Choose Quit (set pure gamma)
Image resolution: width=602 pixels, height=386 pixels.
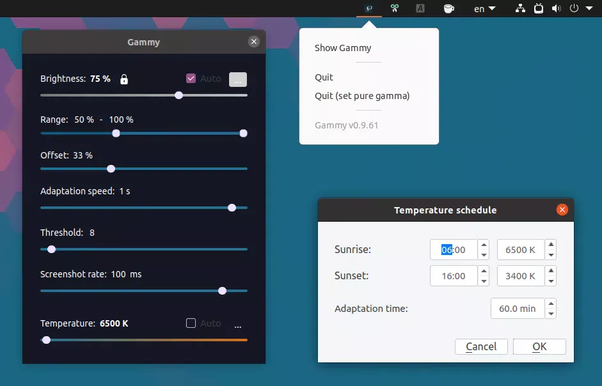pyautogui.click(x=362, y=96)
